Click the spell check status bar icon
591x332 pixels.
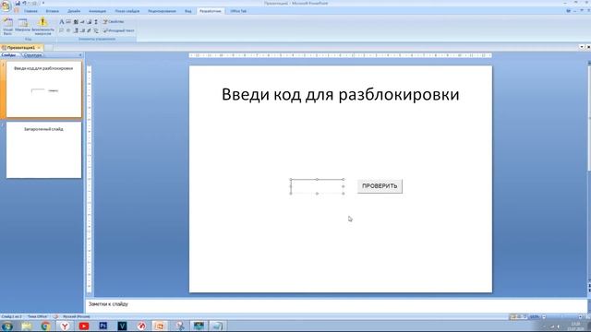coord(55,316)
